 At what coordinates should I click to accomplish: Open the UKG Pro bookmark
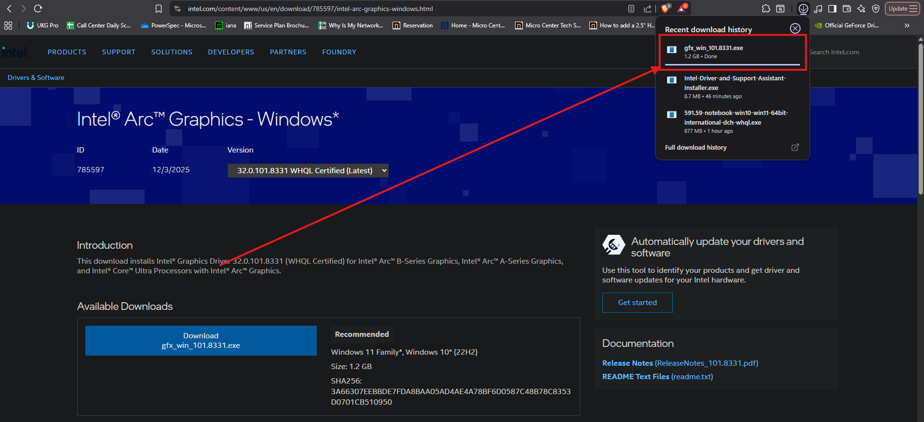(42, 26)
